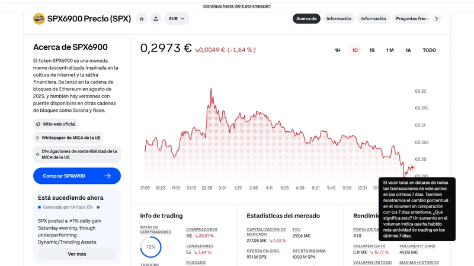Image resolution: width=474 pixels, height=266 pixels.
Task: Click the VOLUMEN (30 DÍAS) label
Action: click(372, 262)
